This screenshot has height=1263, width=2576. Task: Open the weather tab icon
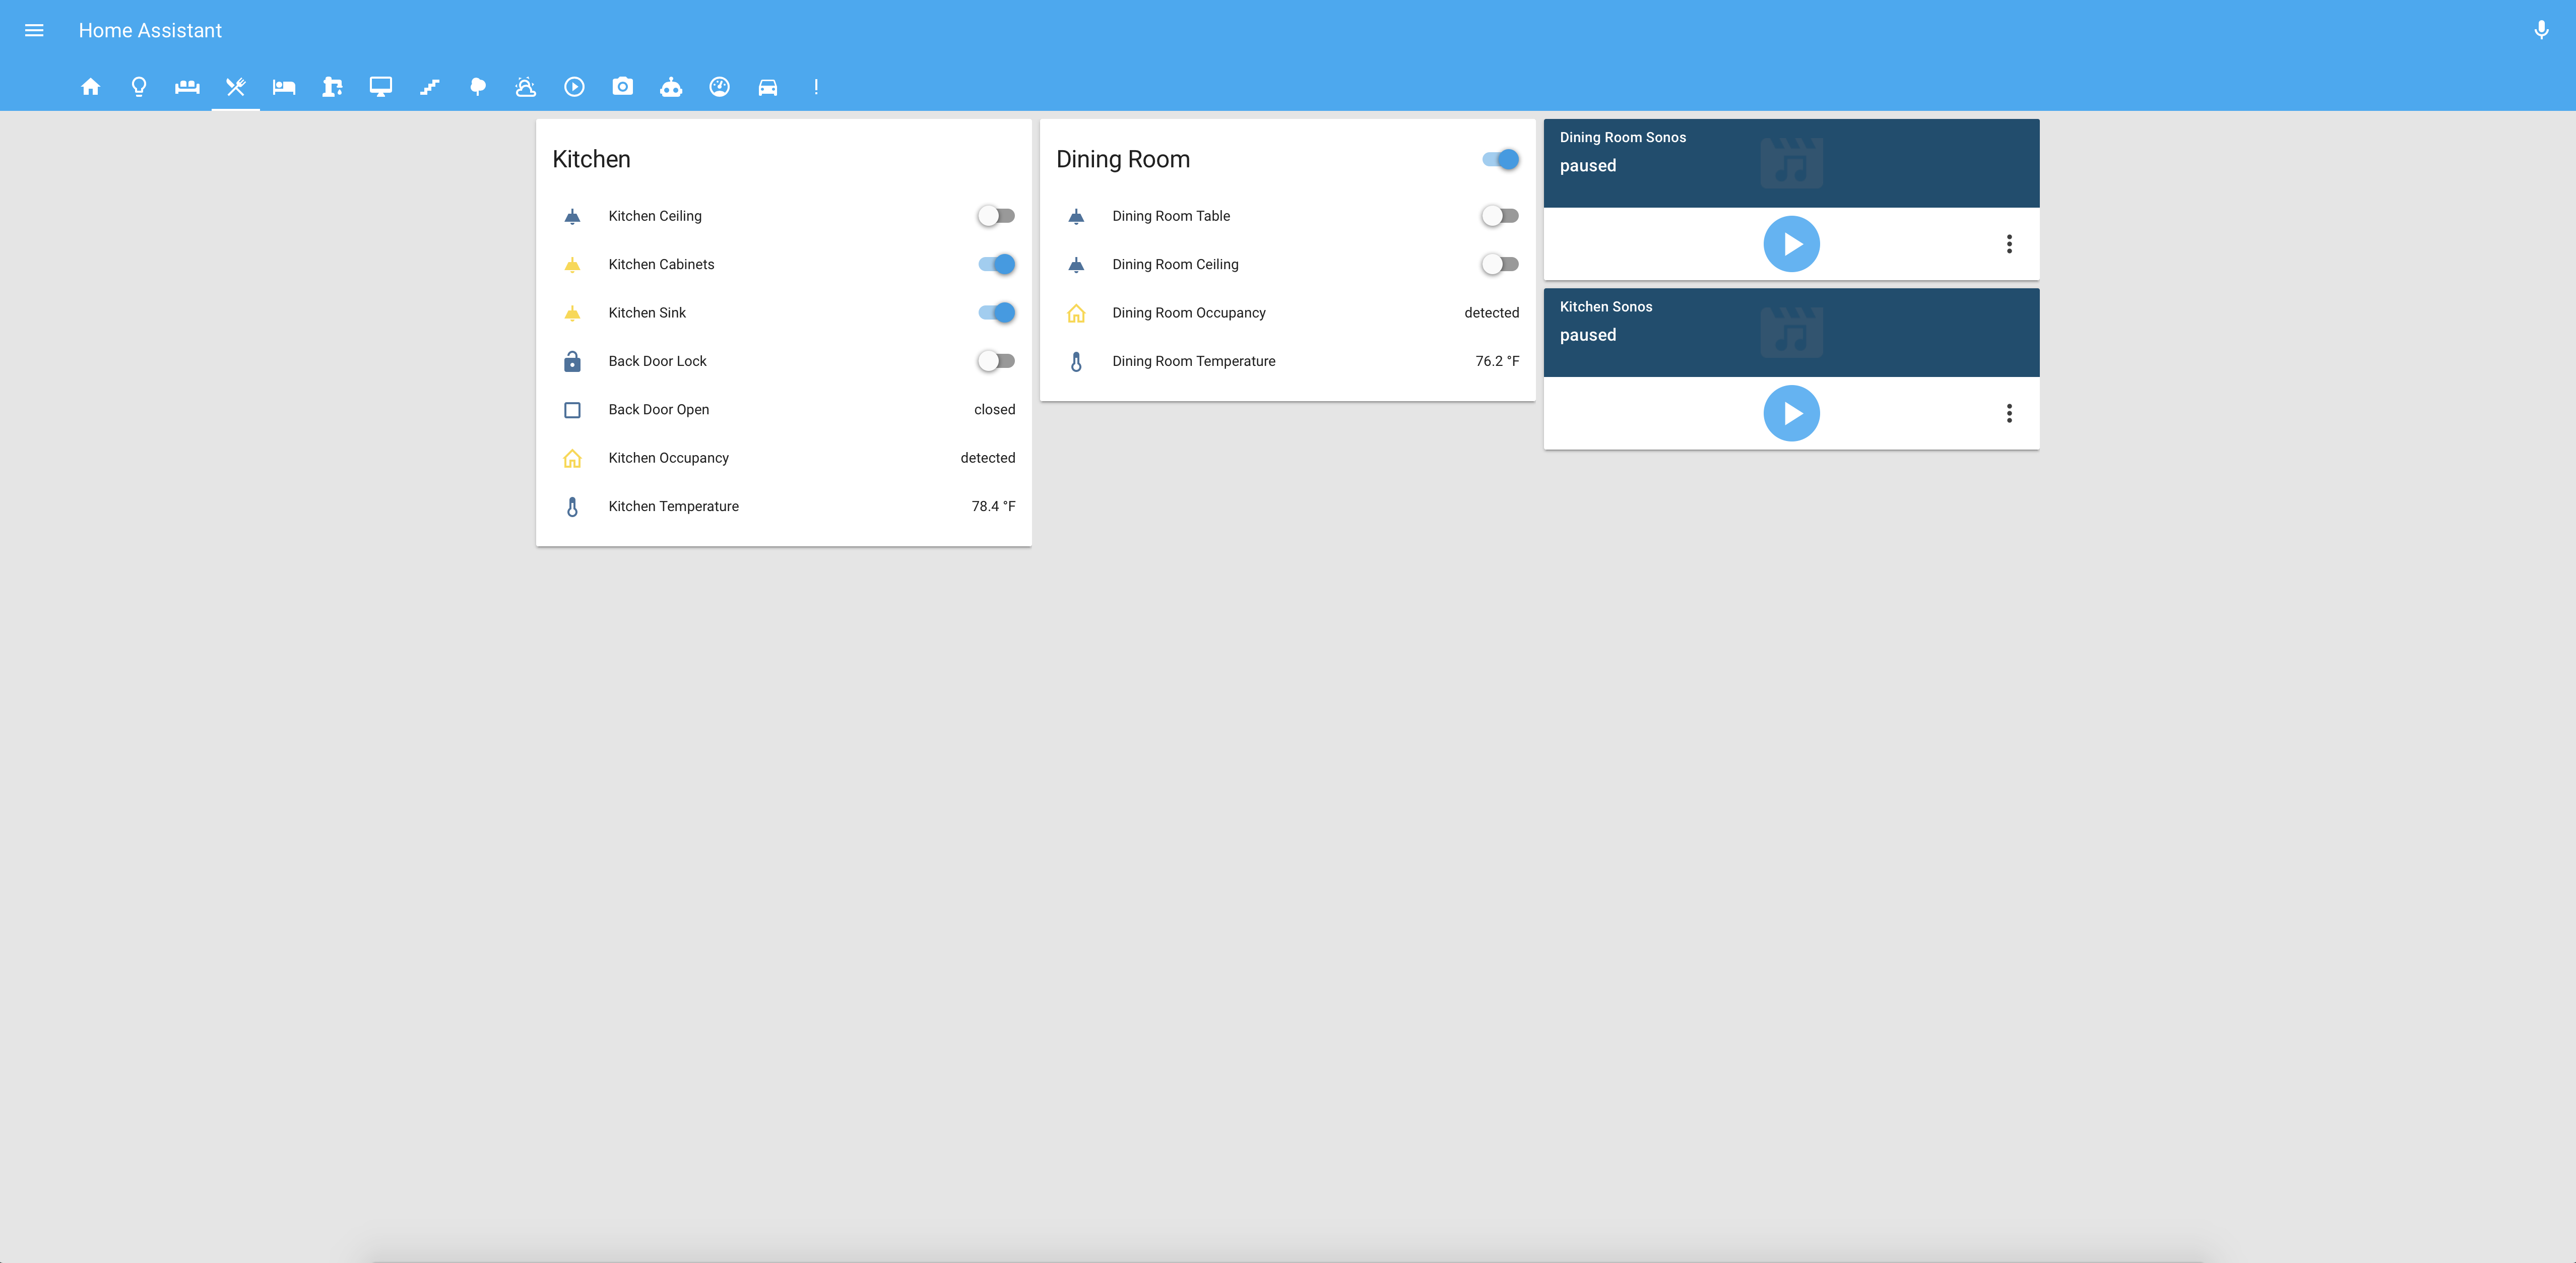tap(526, 87)
